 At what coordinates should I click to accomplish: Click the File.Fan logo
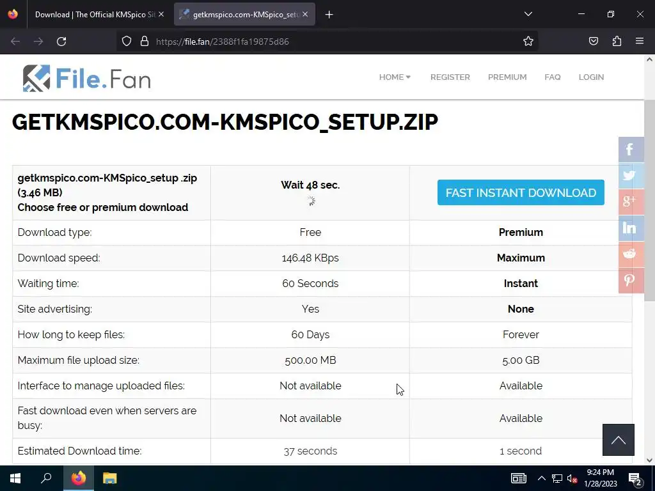(86, 78)
